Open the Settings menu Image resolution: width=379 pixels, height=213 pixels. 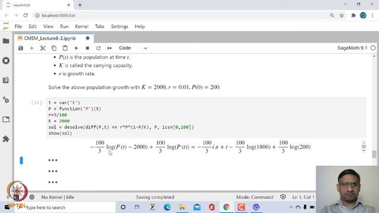click(120, 27)
